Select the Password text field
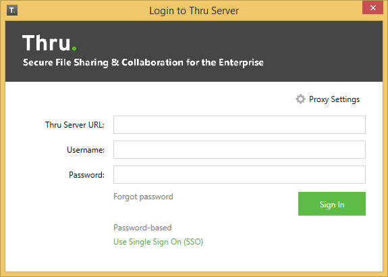The image size is (388, 277). [240, 175]
